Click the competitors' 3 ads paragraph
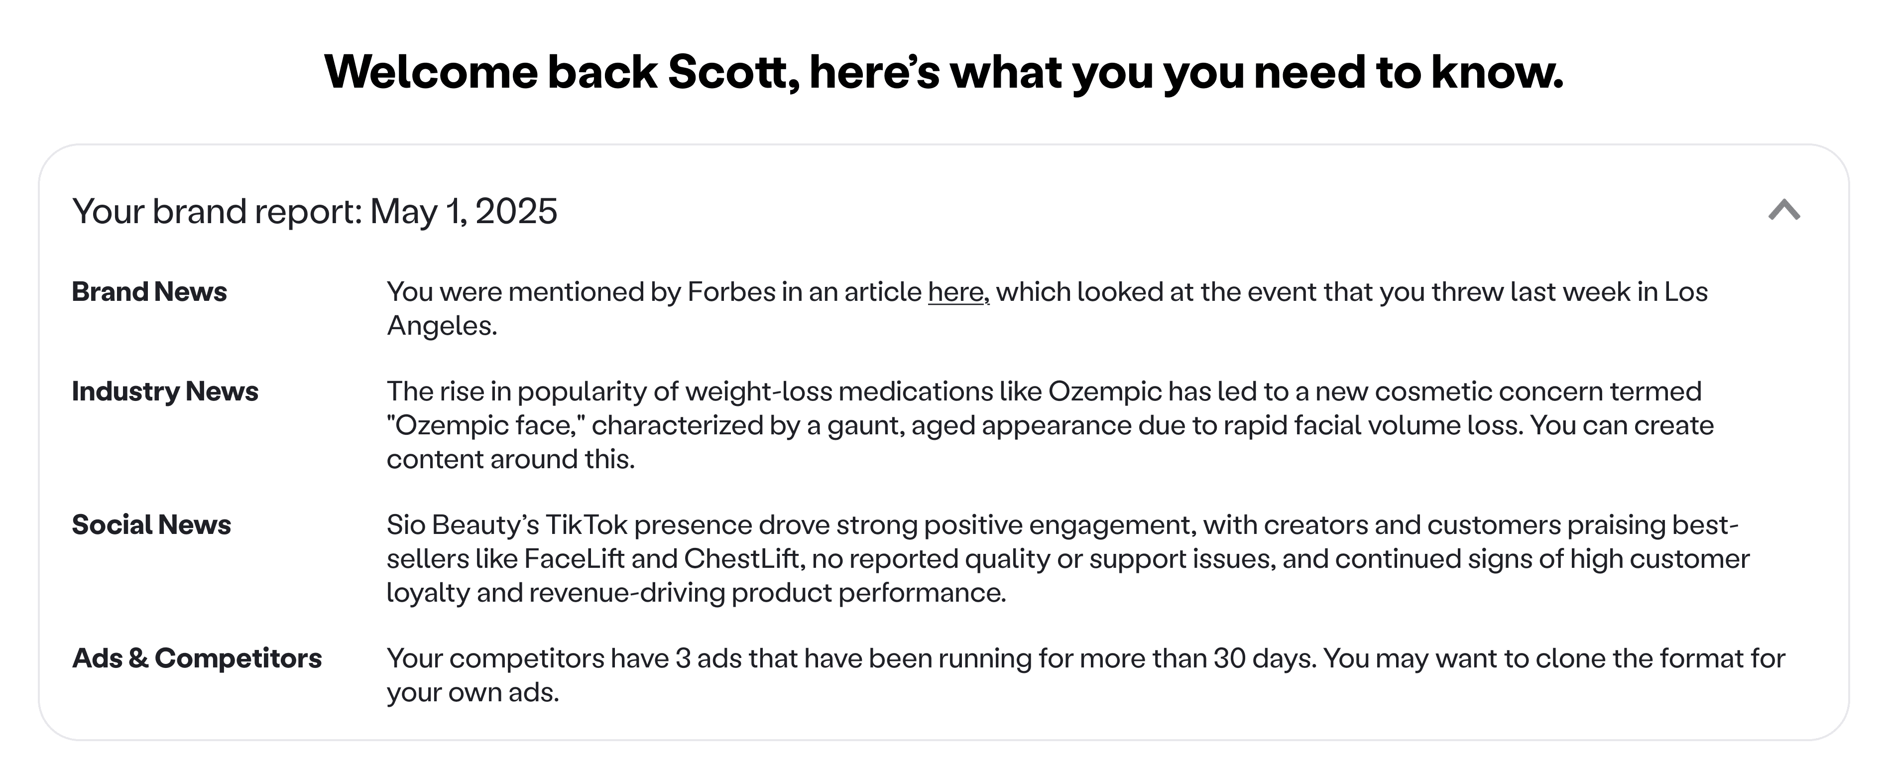The height and width of the screenshot is (779, 1888). click(1085, 675)
